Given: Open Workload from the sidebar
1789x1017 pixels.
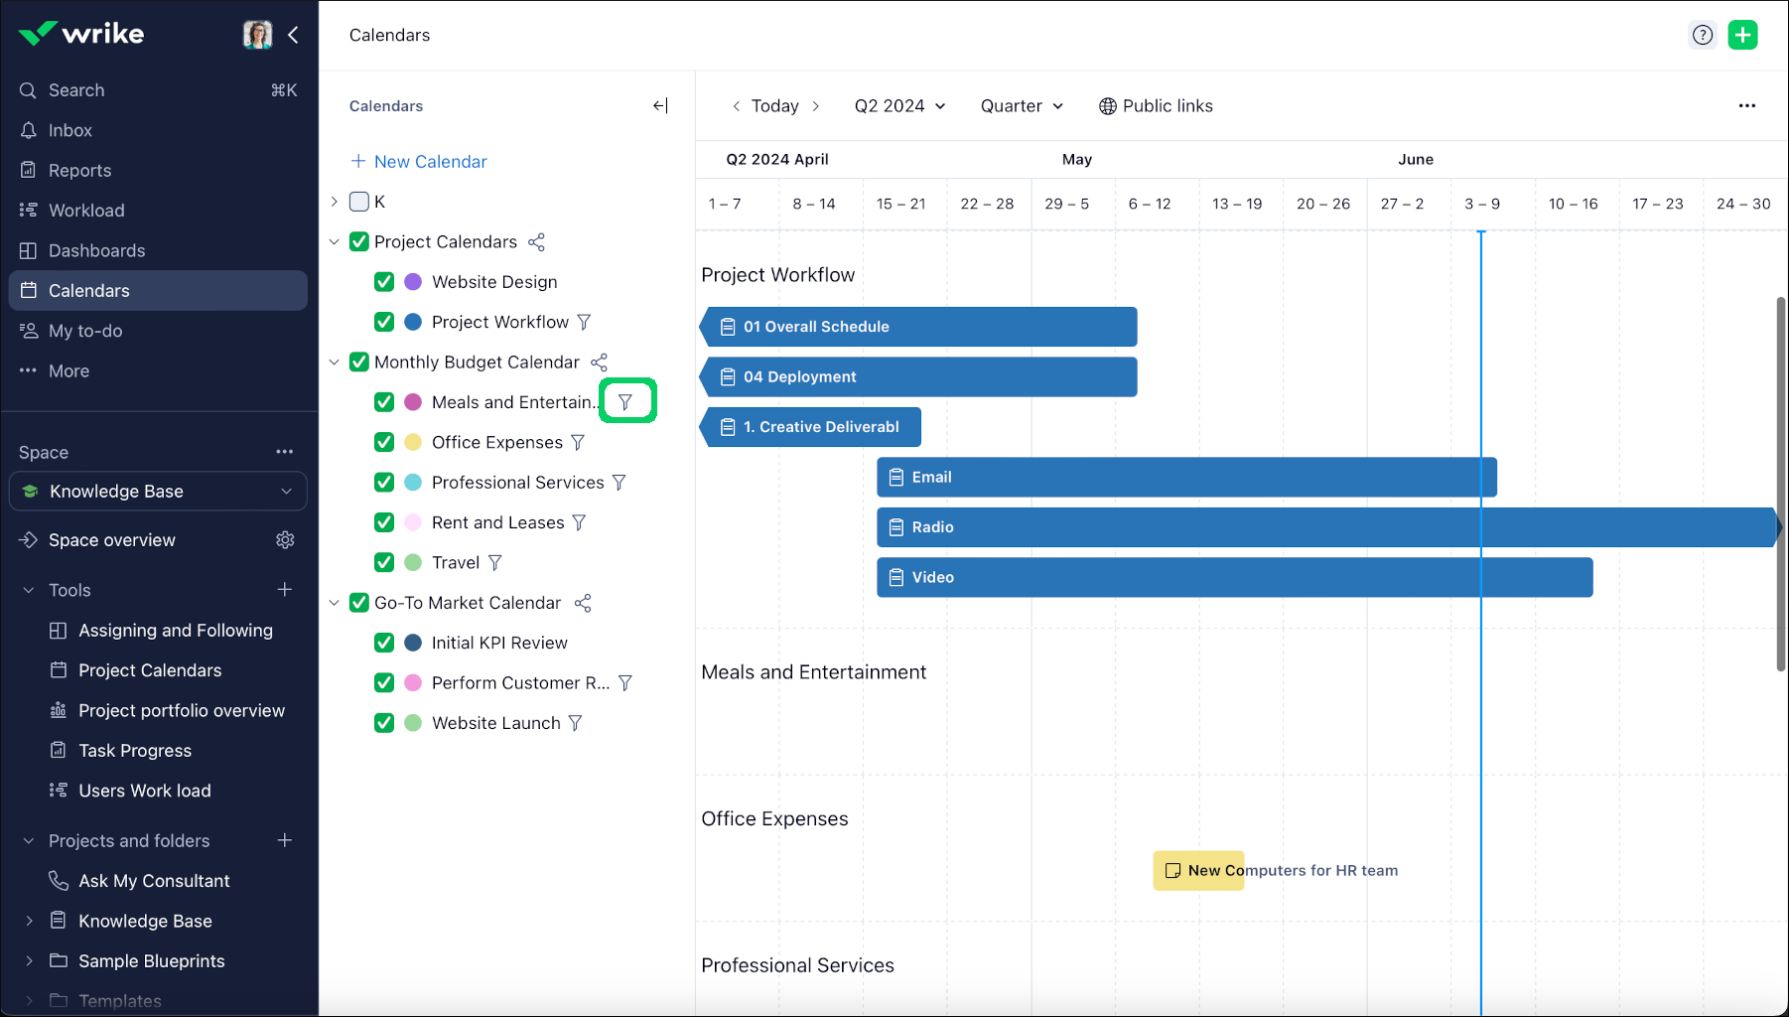Looking at the screenshot, I should coord(86,211).
